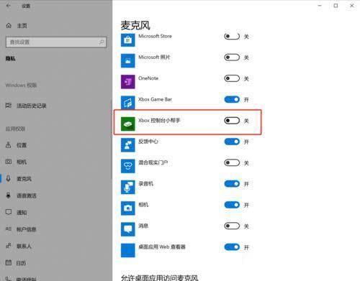Image resolution: width=360 pixels, height=281 pixels.
Task: Enable microphone for 消息
Action: click(232, 226)
